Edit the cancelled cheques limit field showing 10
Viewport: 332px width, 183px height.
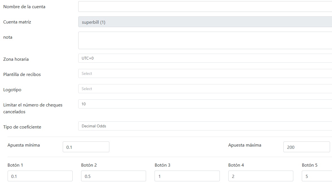[205, 104]
